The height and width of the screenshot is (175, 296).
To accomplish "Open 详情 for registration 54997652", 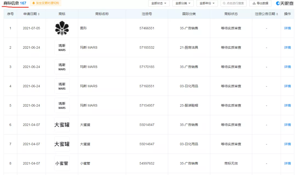I will point(287,163).
